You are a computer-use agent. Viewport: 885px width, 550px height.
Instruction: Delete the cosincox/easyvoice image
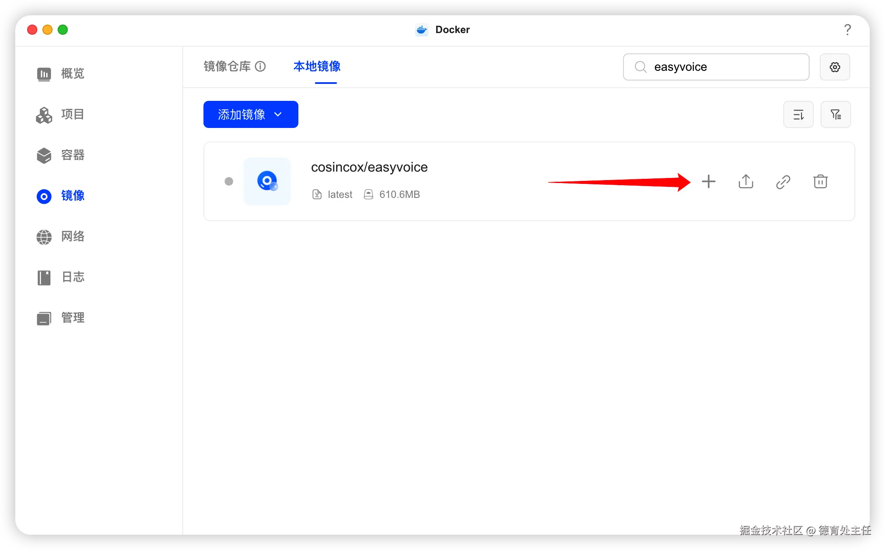[821, 181]
